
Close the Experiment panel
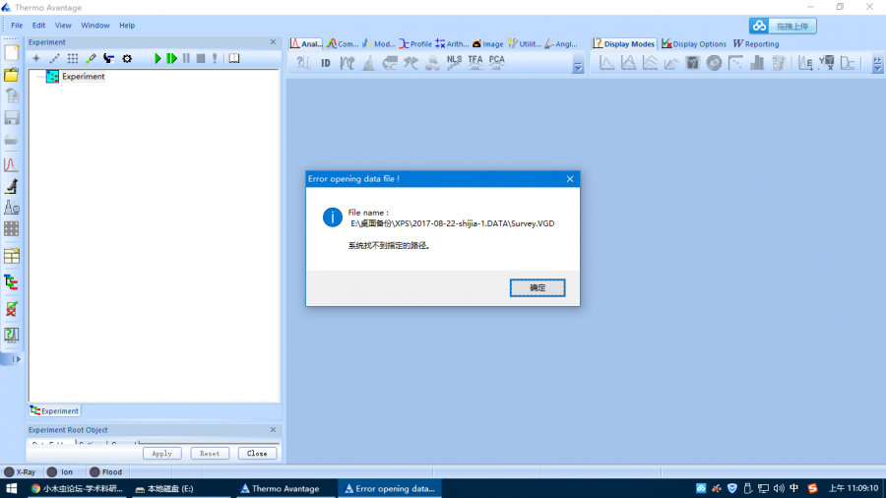273,41
